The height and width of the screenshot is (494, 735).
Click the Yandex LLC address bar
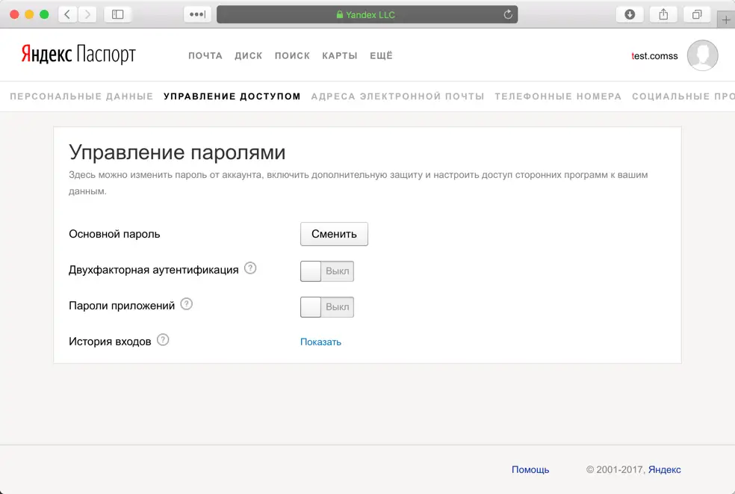[x=366, y=14]
